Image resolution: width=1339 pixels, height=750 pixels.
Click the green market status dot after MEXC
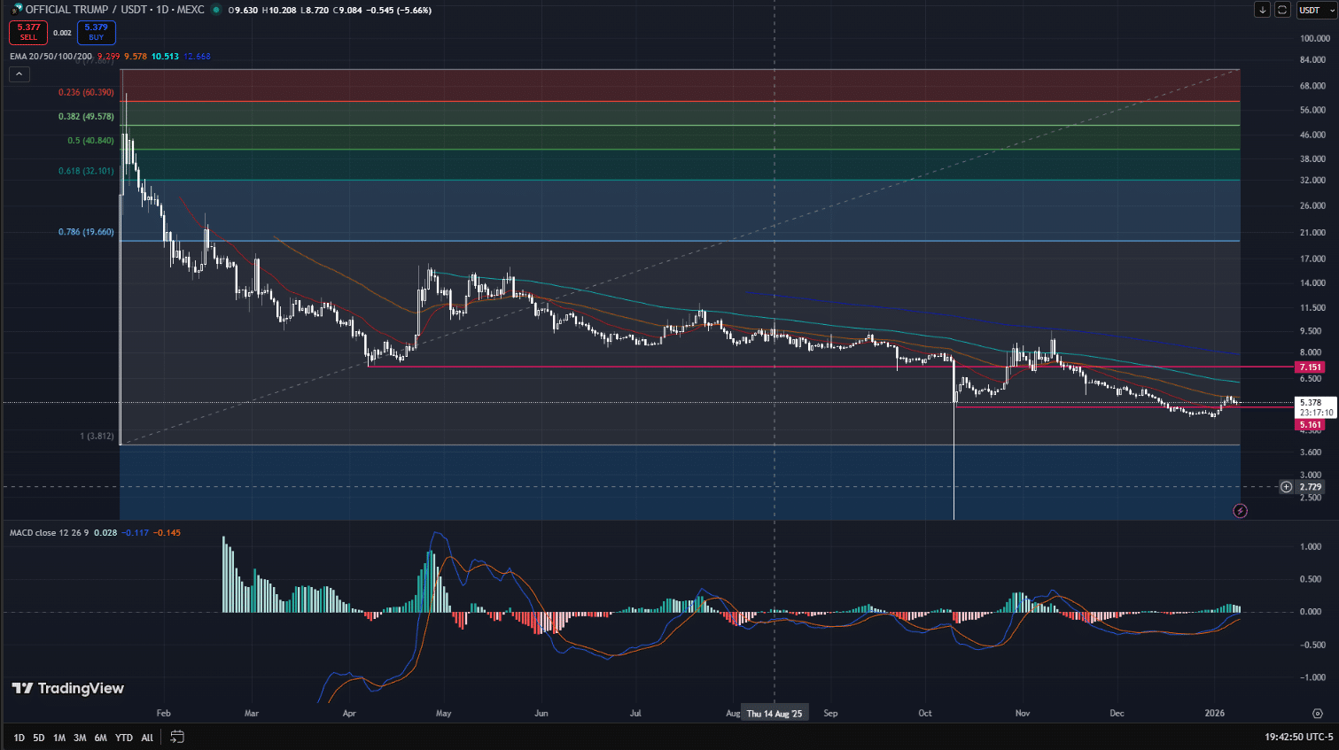pos(216,11)
